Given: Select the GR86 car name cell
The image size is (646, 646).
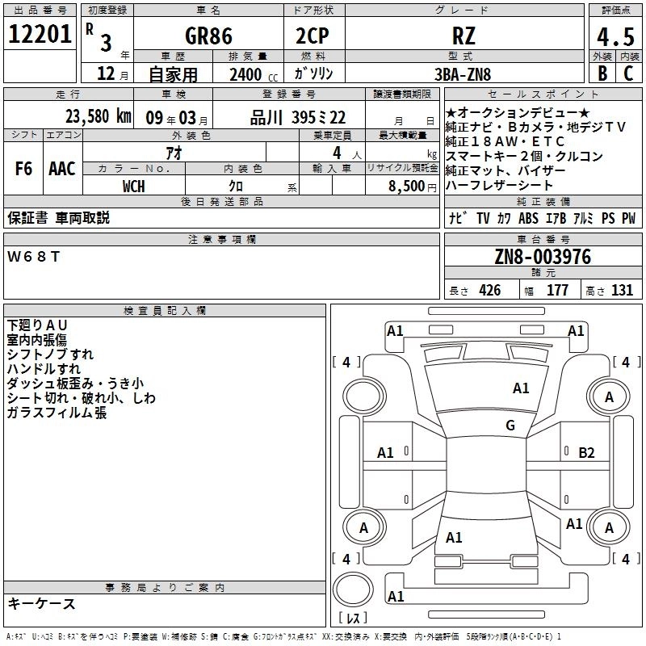Looking at the screenshot, I should pos(209,36).
